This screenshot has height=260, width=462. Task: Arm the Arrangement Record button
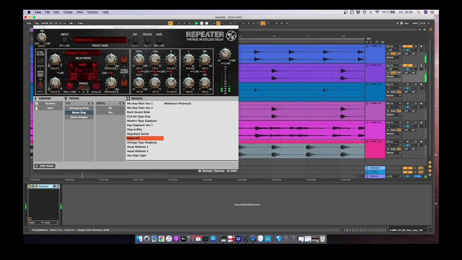tap(206, 23)
